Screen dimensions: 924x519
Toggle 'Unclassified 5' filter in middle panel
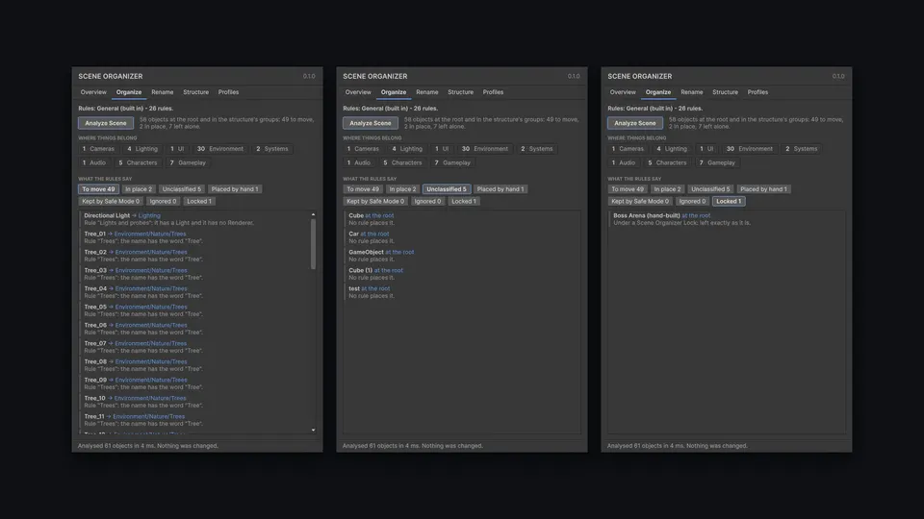click(446, 189)
